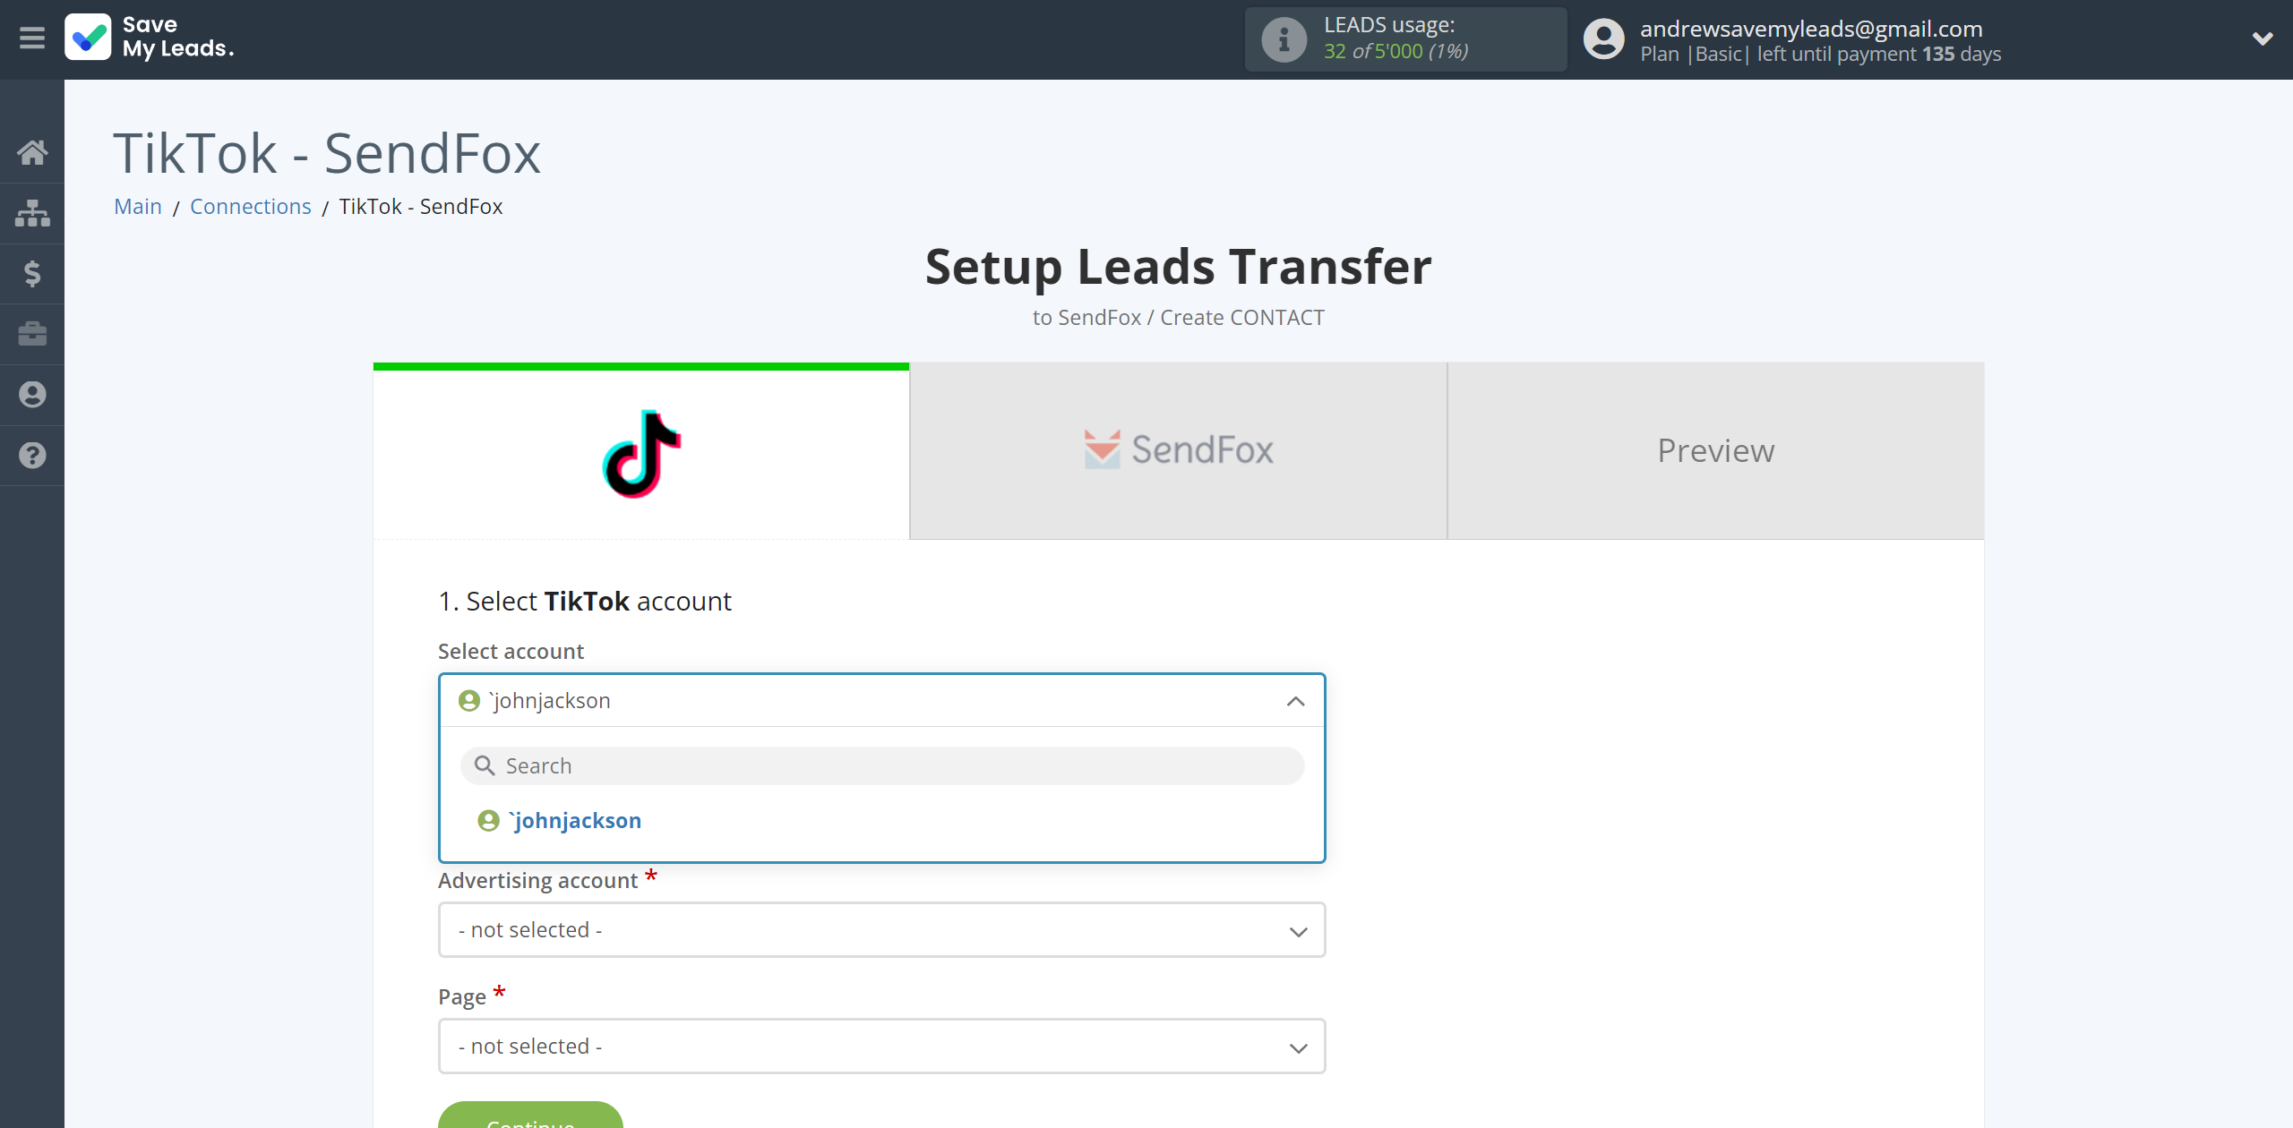Click the Connections breadcrumb link
This screenshot has height=1128, width=2293.
click(x=250, y=206)
